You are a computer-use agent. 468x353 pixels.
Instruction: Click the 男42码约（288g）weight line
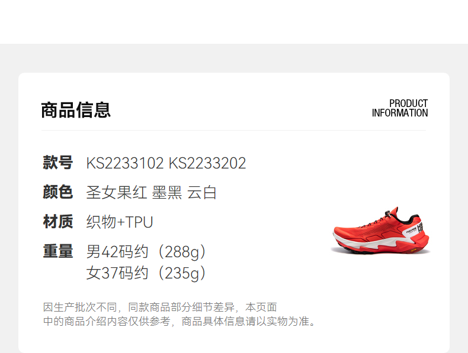click(146, 252)
